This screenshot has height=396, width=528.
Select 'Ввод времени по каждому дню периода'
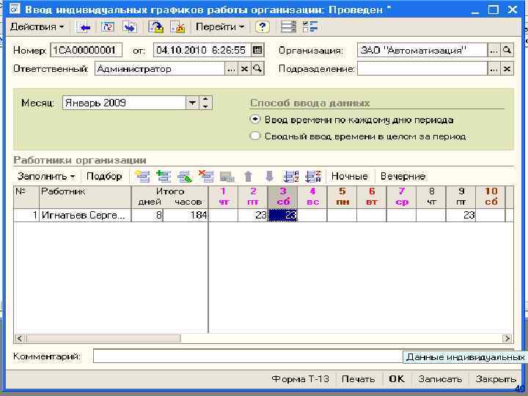(351, 120)
